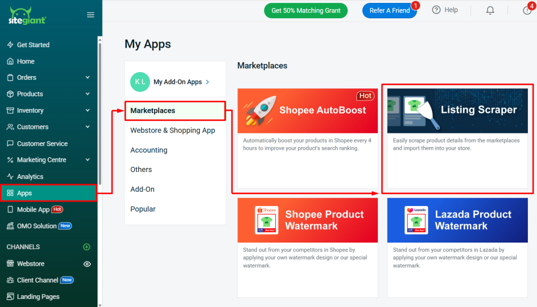Click the New badge beside OMO Solution

[x=65, y=226]
